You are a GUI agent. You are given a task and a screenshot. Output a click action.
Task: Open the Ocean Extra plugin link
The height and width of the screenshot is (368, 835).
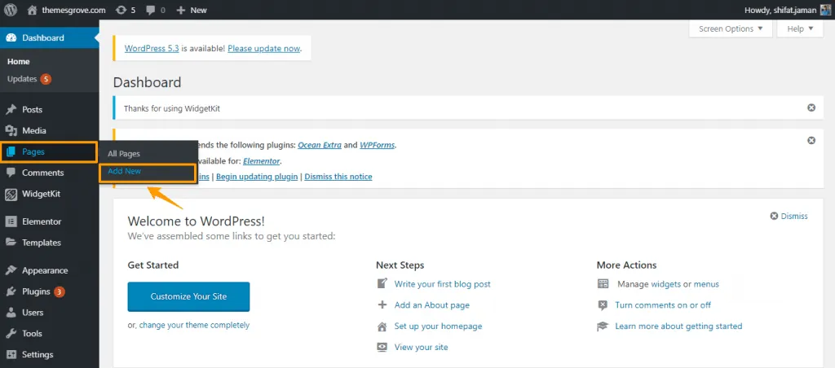(320, 145)
